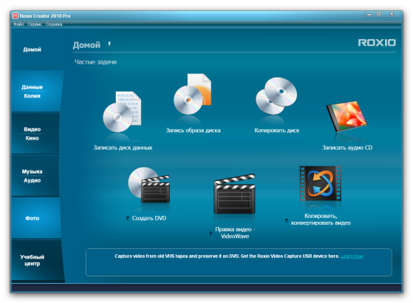The height and width of the screenshot is (303, 413).
Task: Close the Roxio Creator 2010 Pro window
Action: point(392,14)
